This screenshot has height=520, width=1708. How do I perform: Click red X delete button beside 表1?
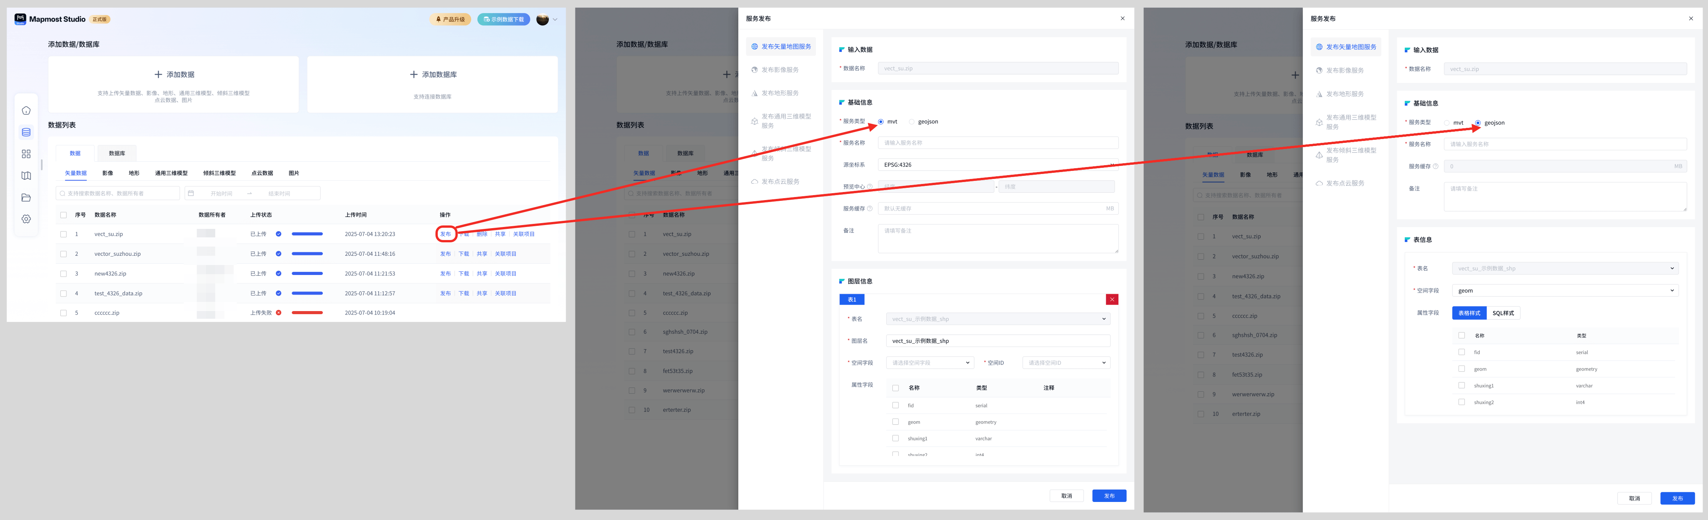(1112, 300)
